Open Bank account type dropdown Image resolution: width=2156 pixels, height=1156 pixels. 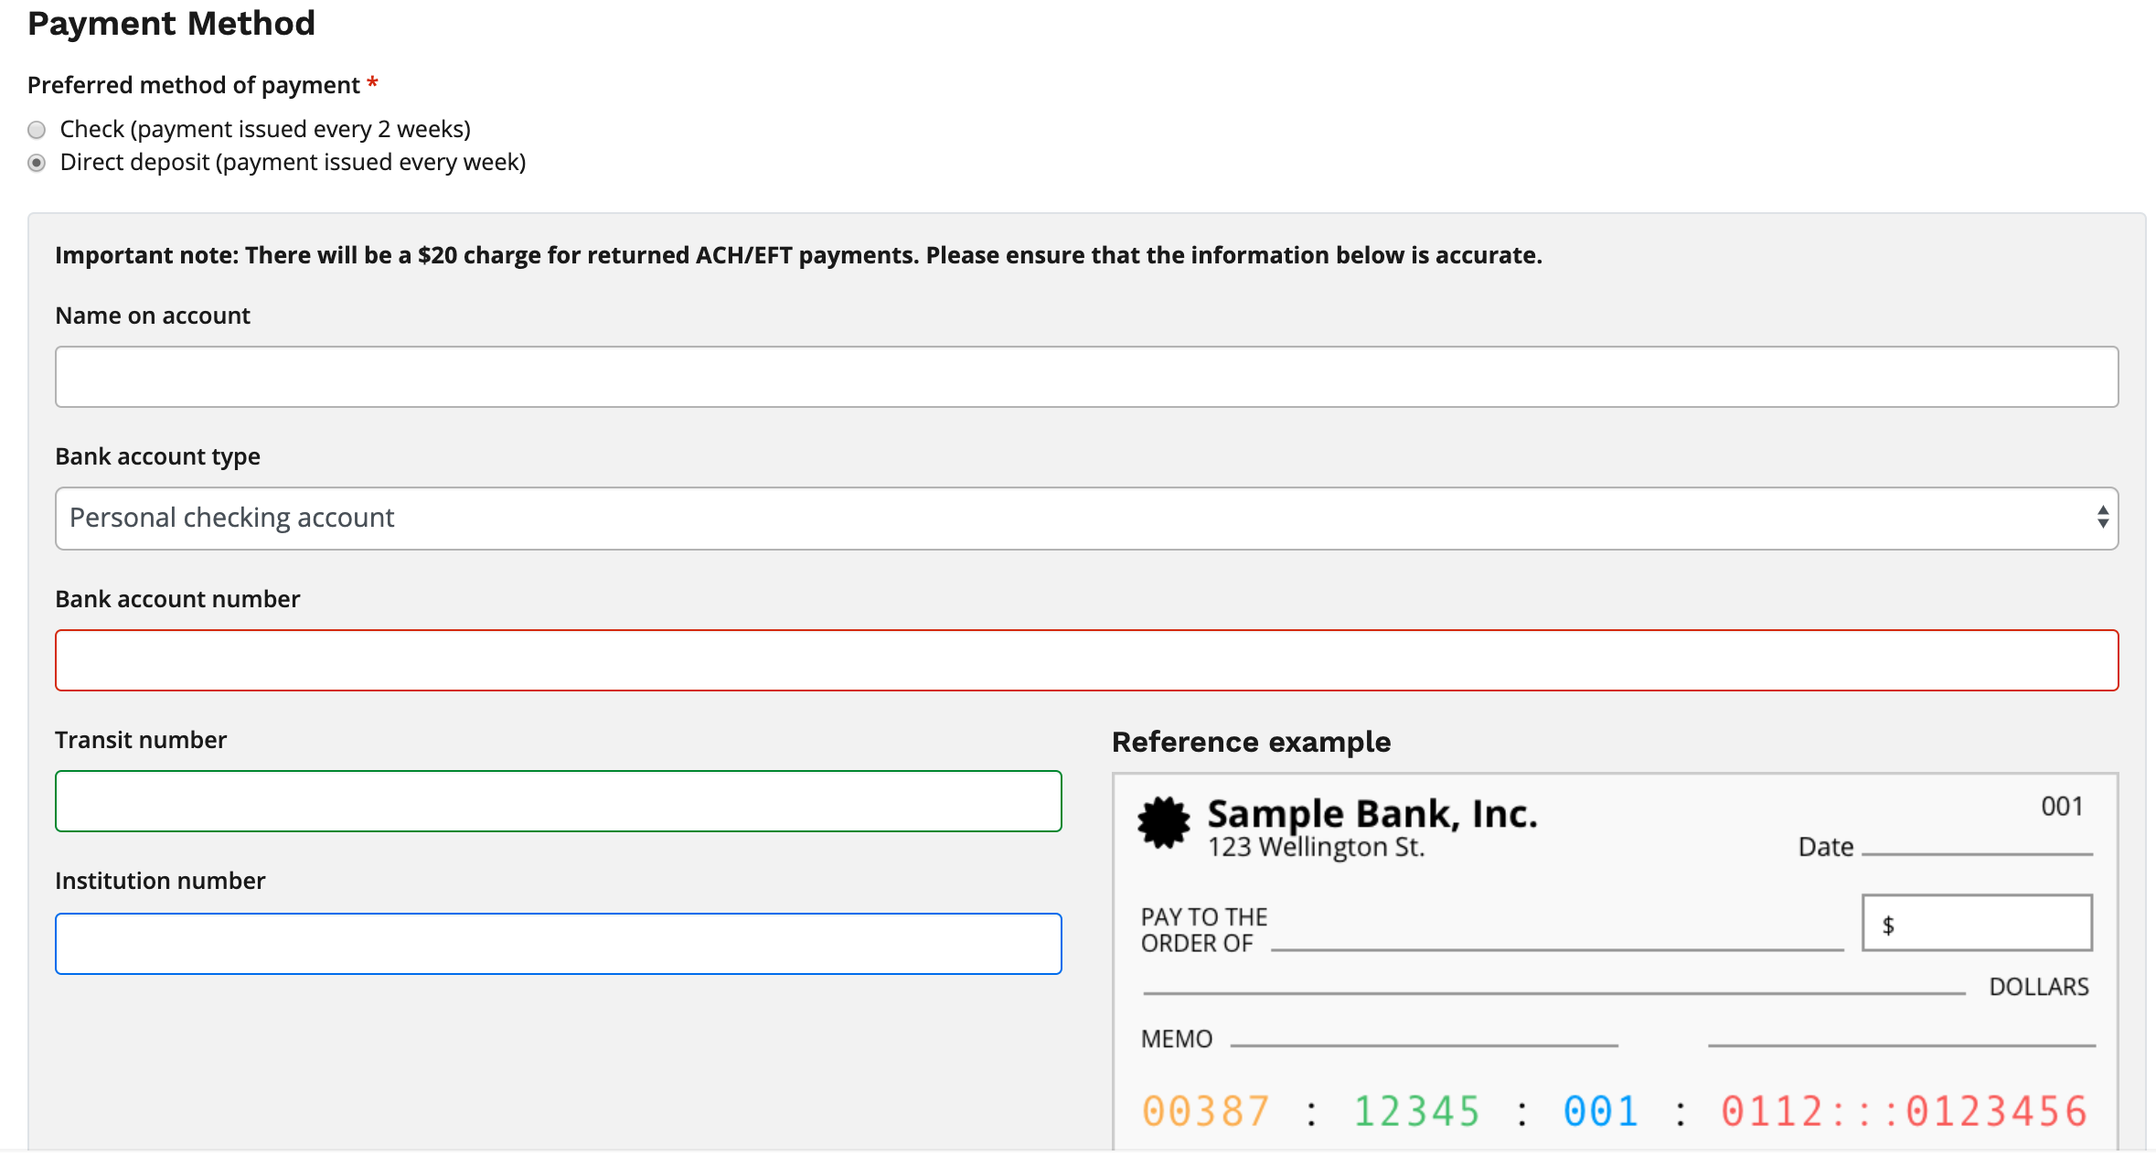(1086, 519)
